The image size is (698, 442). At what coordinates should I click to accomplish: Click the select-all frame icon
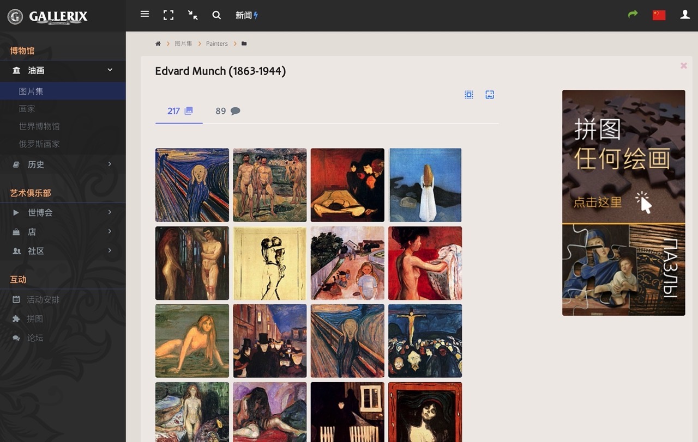tap(468, 95)
